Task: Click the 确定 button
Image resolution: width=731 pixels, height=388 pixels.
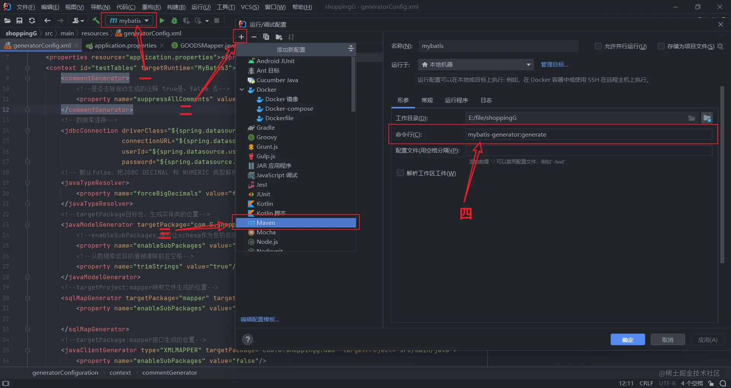Action: point(627,340)
